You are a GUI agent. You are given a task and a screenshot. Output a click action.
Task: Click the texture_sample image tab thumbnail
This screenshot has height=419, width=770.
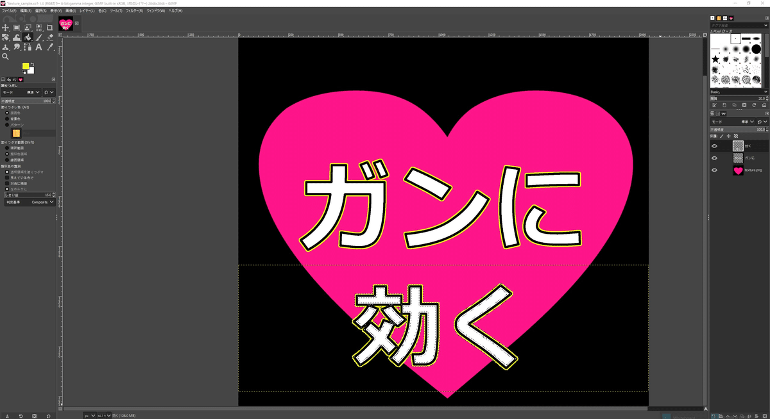pyautogui.click(x=66, y=24)
